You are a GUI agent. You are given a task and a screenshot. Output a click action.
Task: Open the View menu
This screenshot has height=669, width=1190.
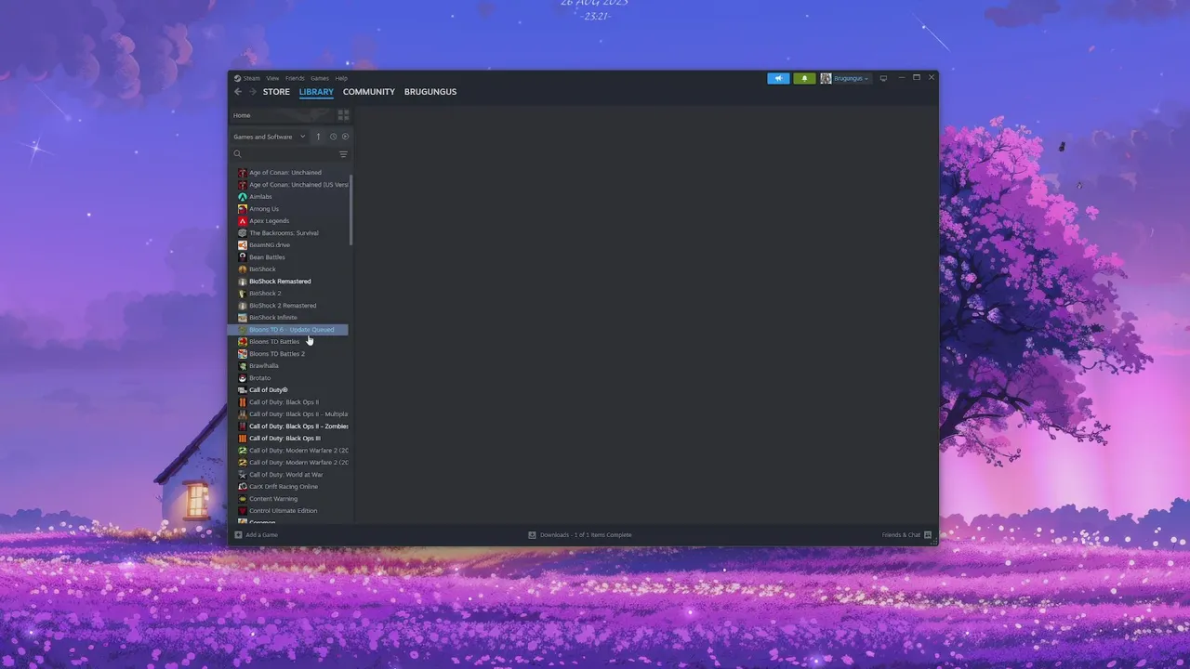[x=272, y=78]
